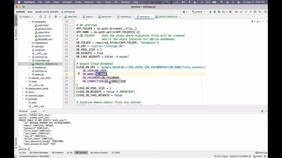Update project with blue Git checkmark arrow
The height and width of the screenshot is (158, 282).
click(241, 12)
